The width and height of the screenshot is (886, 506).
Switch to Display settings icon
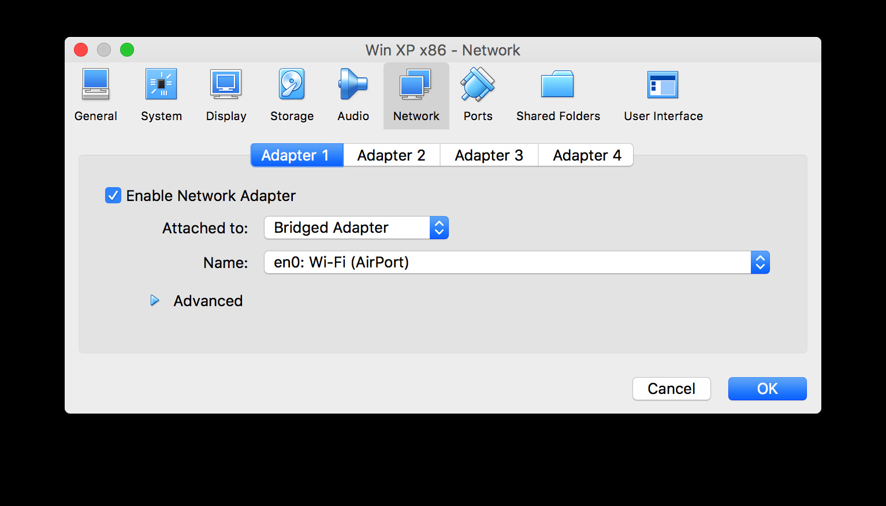[x=226, y=84]
